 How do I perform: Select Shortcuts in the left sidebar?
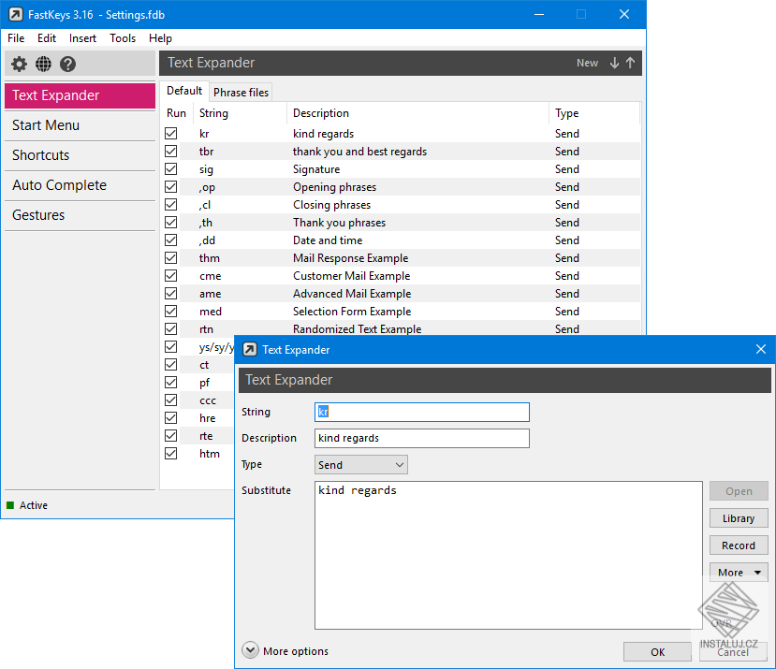[x=41, y=155]
